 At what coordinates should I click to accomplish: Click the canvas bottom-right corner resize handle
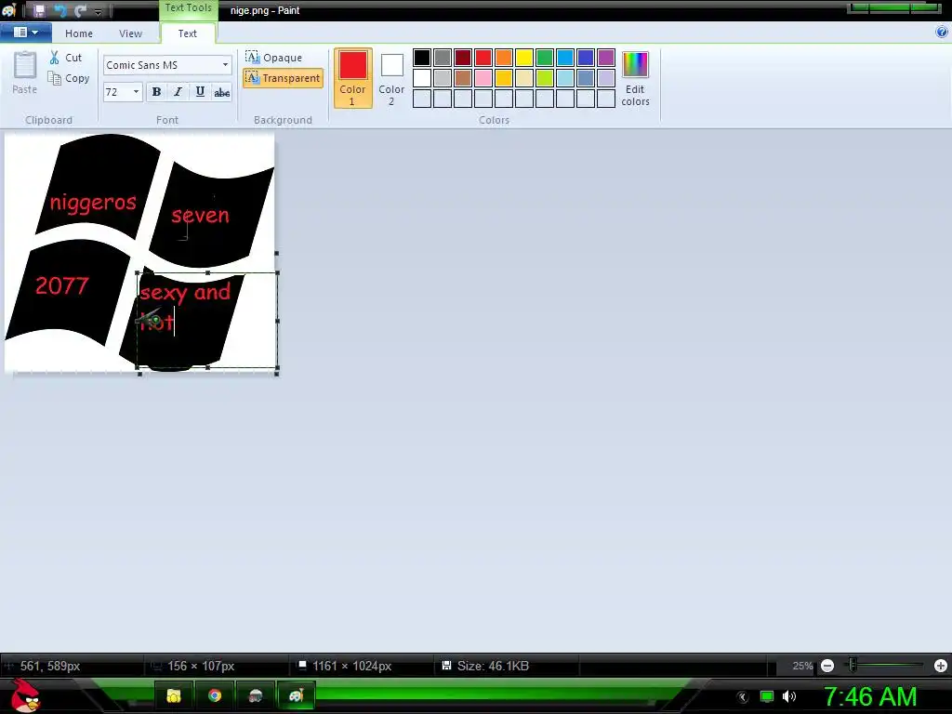point(277,374)
